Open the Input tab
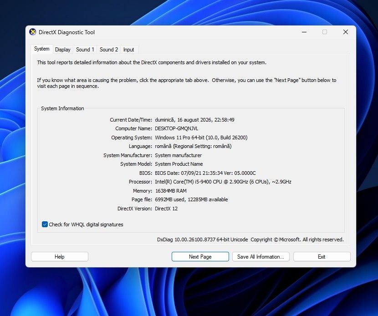This screenshot has height=316, width=378. tap(128, 50)
